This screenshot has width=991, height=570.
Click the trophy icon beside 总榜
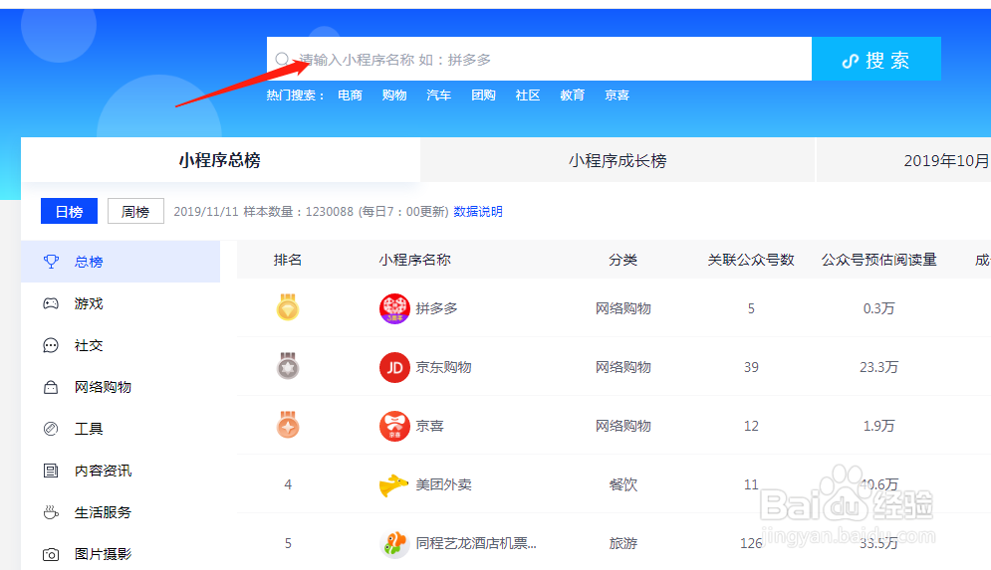click(x=51, y=262)
